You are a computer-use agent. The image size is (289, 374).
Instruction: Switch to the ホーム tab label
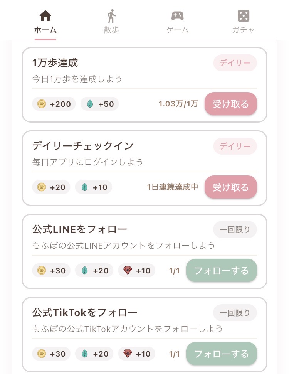click(x=45, y=30)
